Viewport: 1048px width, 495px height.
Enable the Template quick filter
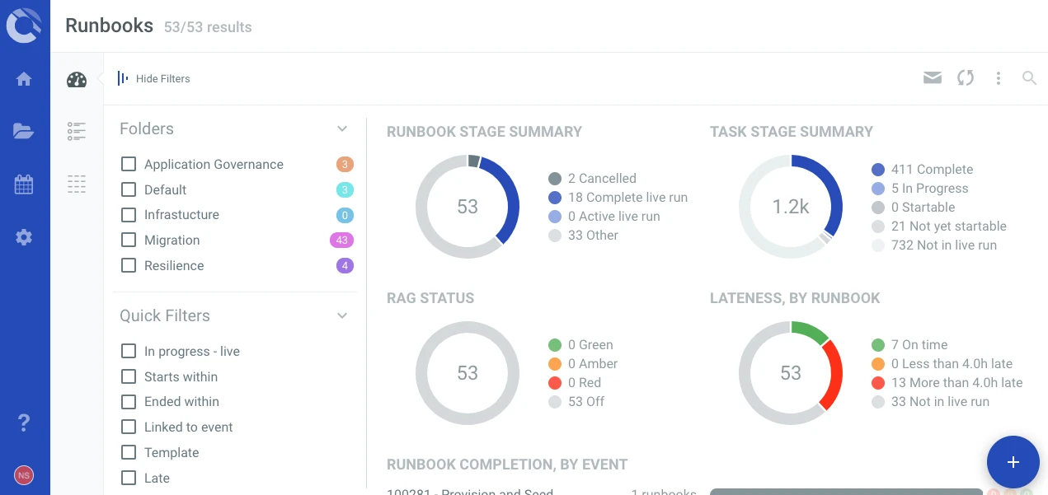pos(129,452)
